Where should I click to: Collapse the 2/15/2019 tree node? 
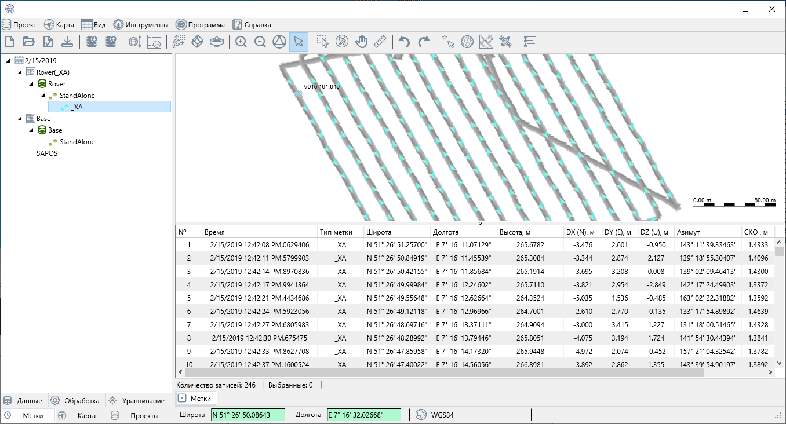8,61
